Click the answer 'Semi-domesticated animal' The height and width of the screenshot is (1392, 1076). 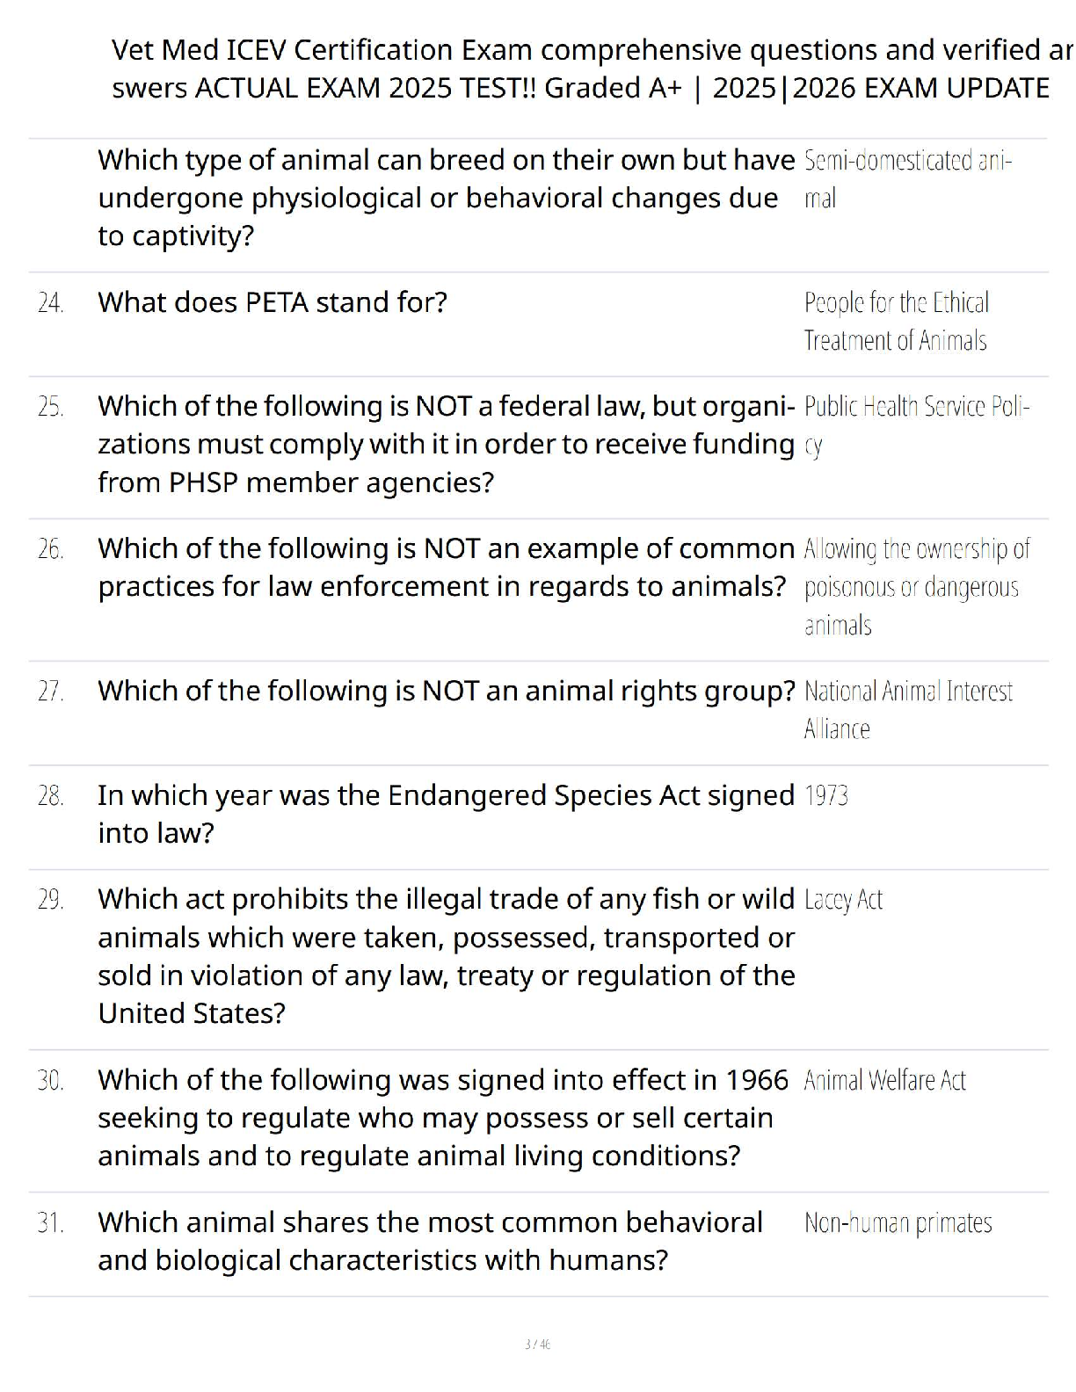[907, 179]
